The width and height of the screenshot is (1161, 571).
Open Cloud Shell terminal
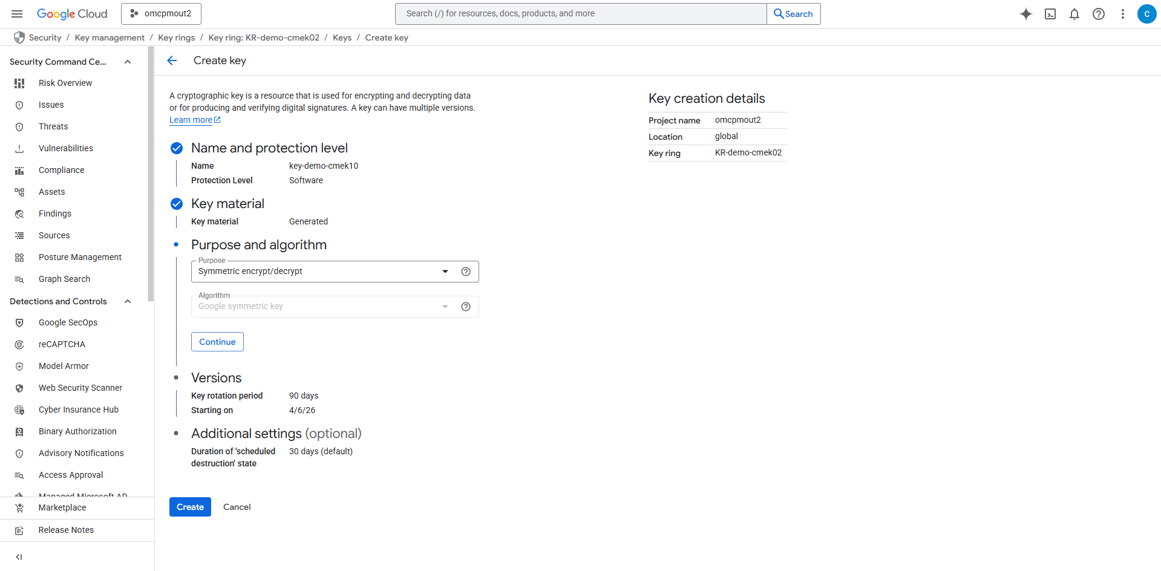tap(1050, 13)
